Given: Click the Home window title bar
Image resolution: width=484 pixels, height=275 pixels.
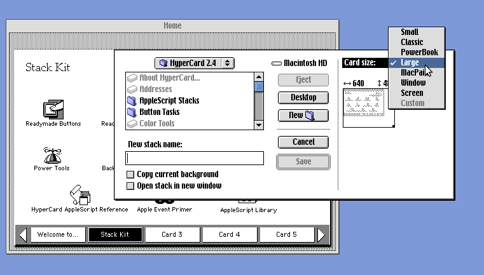Looking at the screenshot, I should 172,25.
